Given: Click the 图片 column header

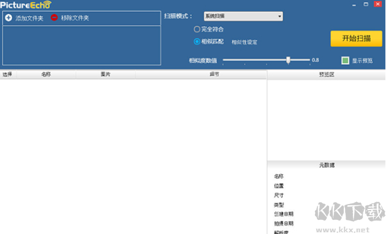Looking at the screenshot, I should [x=106, y=74].
